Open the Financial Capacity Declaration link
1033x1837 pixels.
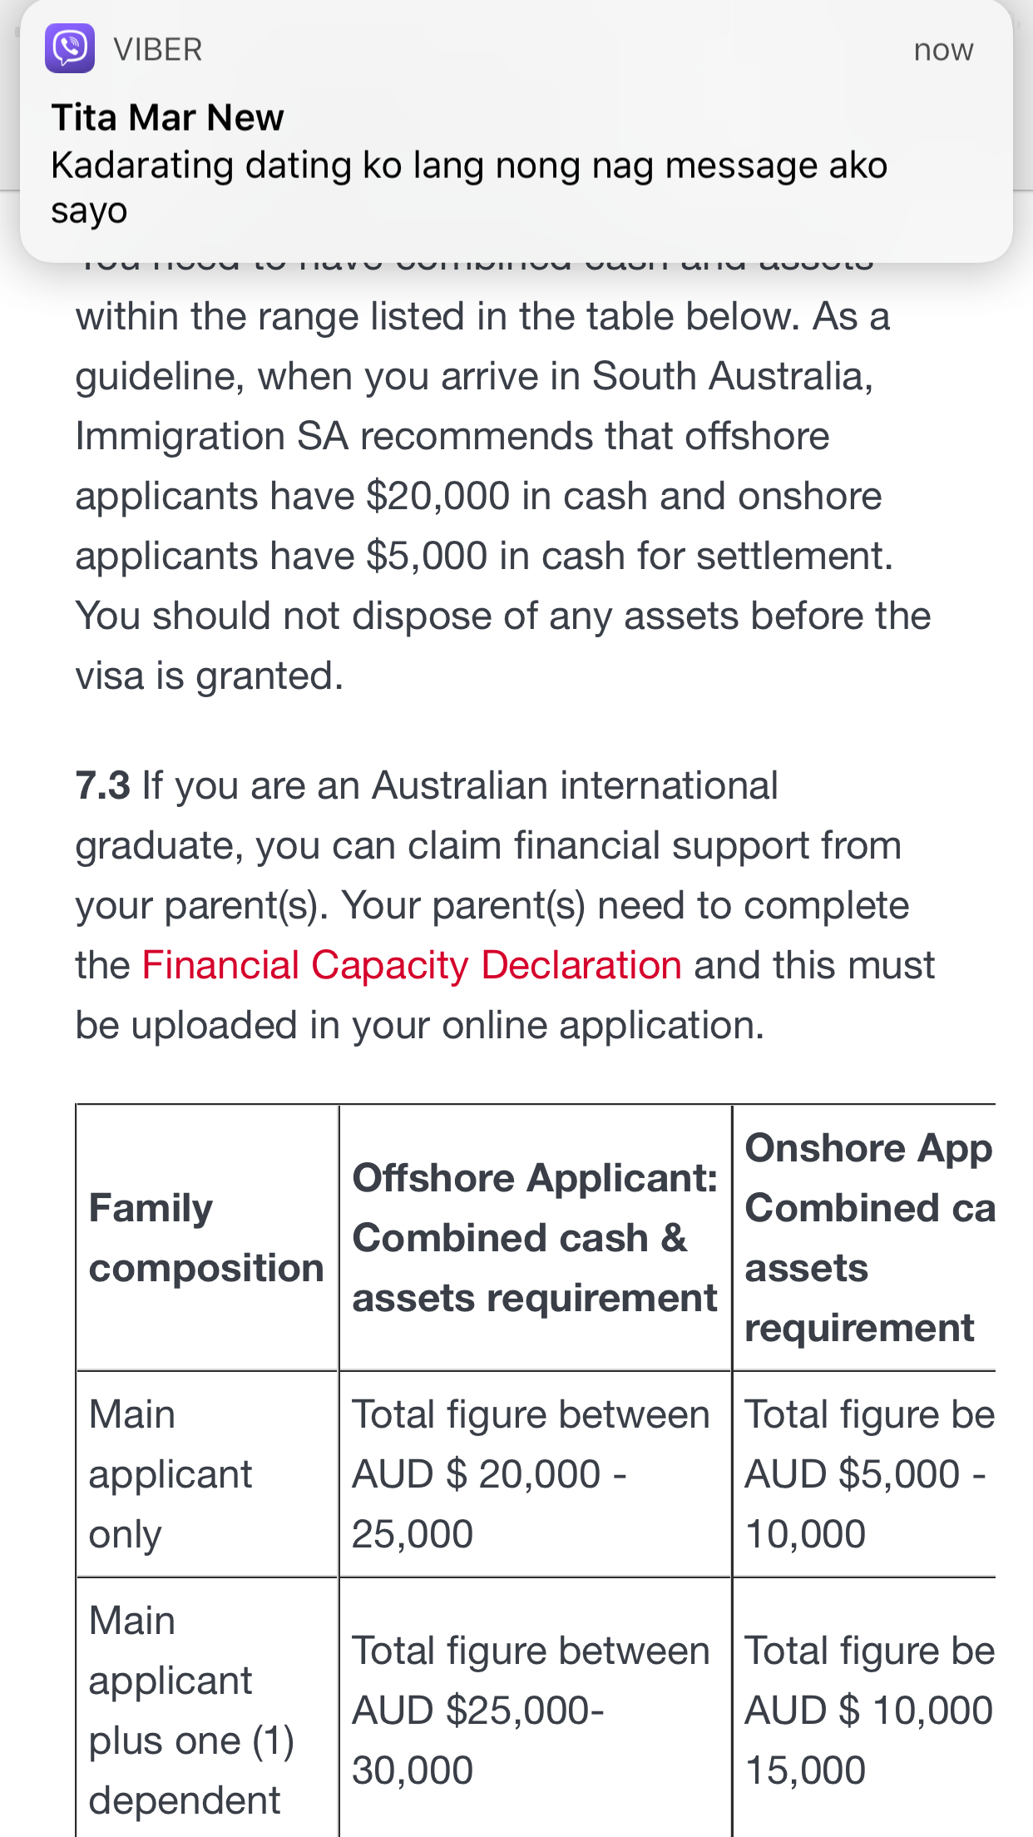click(x=412, y=966)
